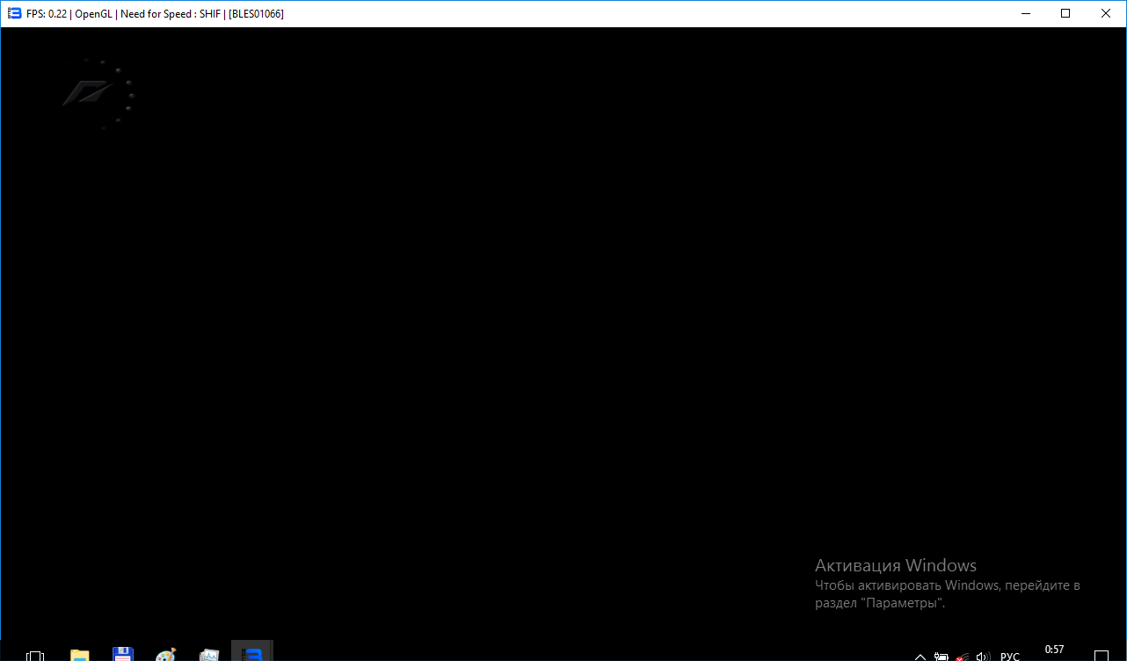Click the blue floppy disk taskbar icon

click(x=123, y=655)
